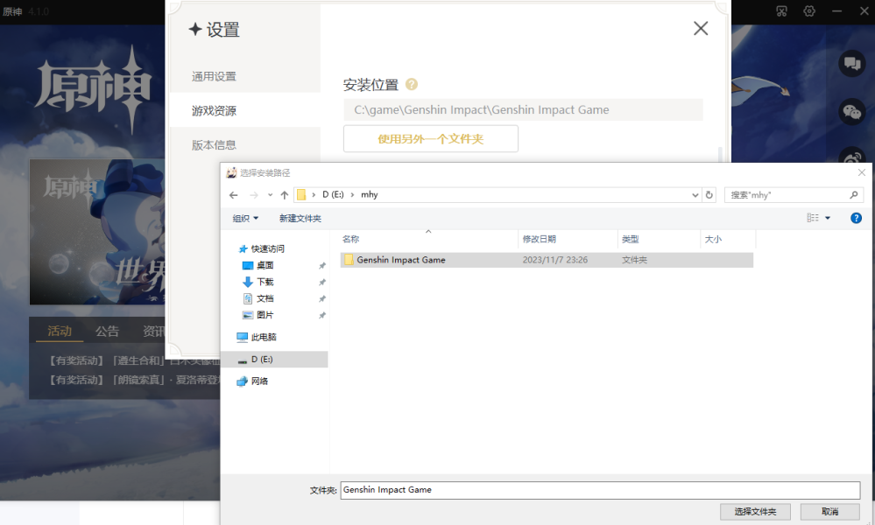Click the 图片 pictures icon in the sidebar
875x525 pixels.
coord(248,315)
